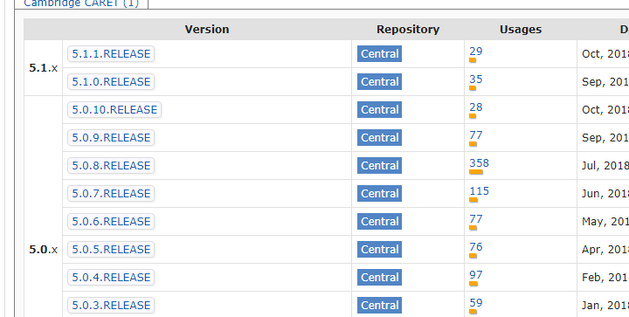
Task: Click orange usage bar under 358
Action: (476, 172)
